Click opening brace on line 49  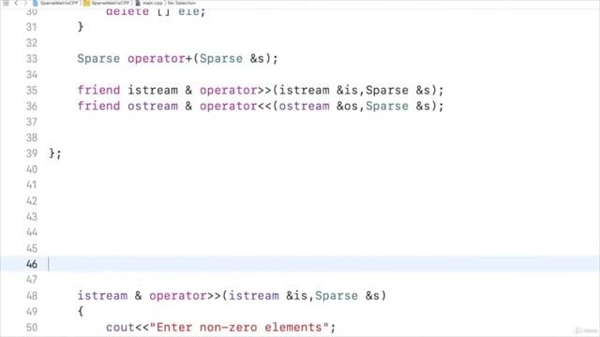(81, 312)
